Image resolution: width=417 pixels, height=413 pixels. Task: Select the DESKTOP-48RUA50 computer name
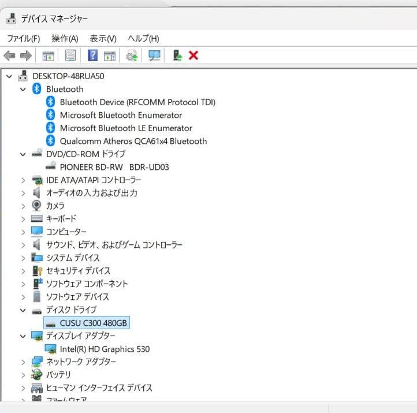coord(68,76)
